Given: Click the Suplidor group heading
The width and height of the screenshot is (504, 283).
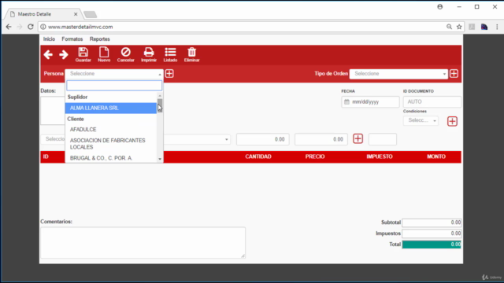Looking at the screenshot, I should (x=77, y=97).
